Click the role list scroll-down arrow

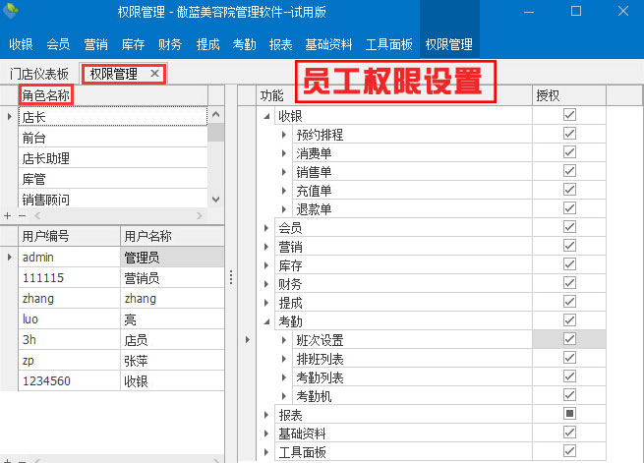click(x=215, y=199)
